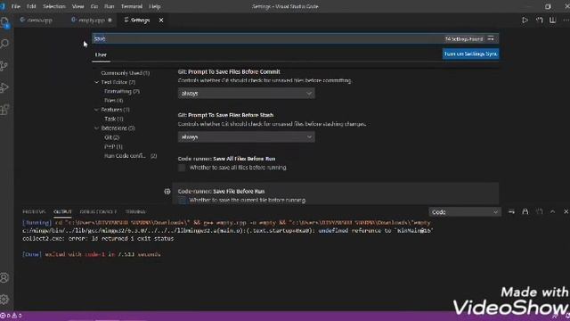Viewport: 570px width, 321px height.
Task: Select Git (2) in settings tree
Action: (111, 137)
